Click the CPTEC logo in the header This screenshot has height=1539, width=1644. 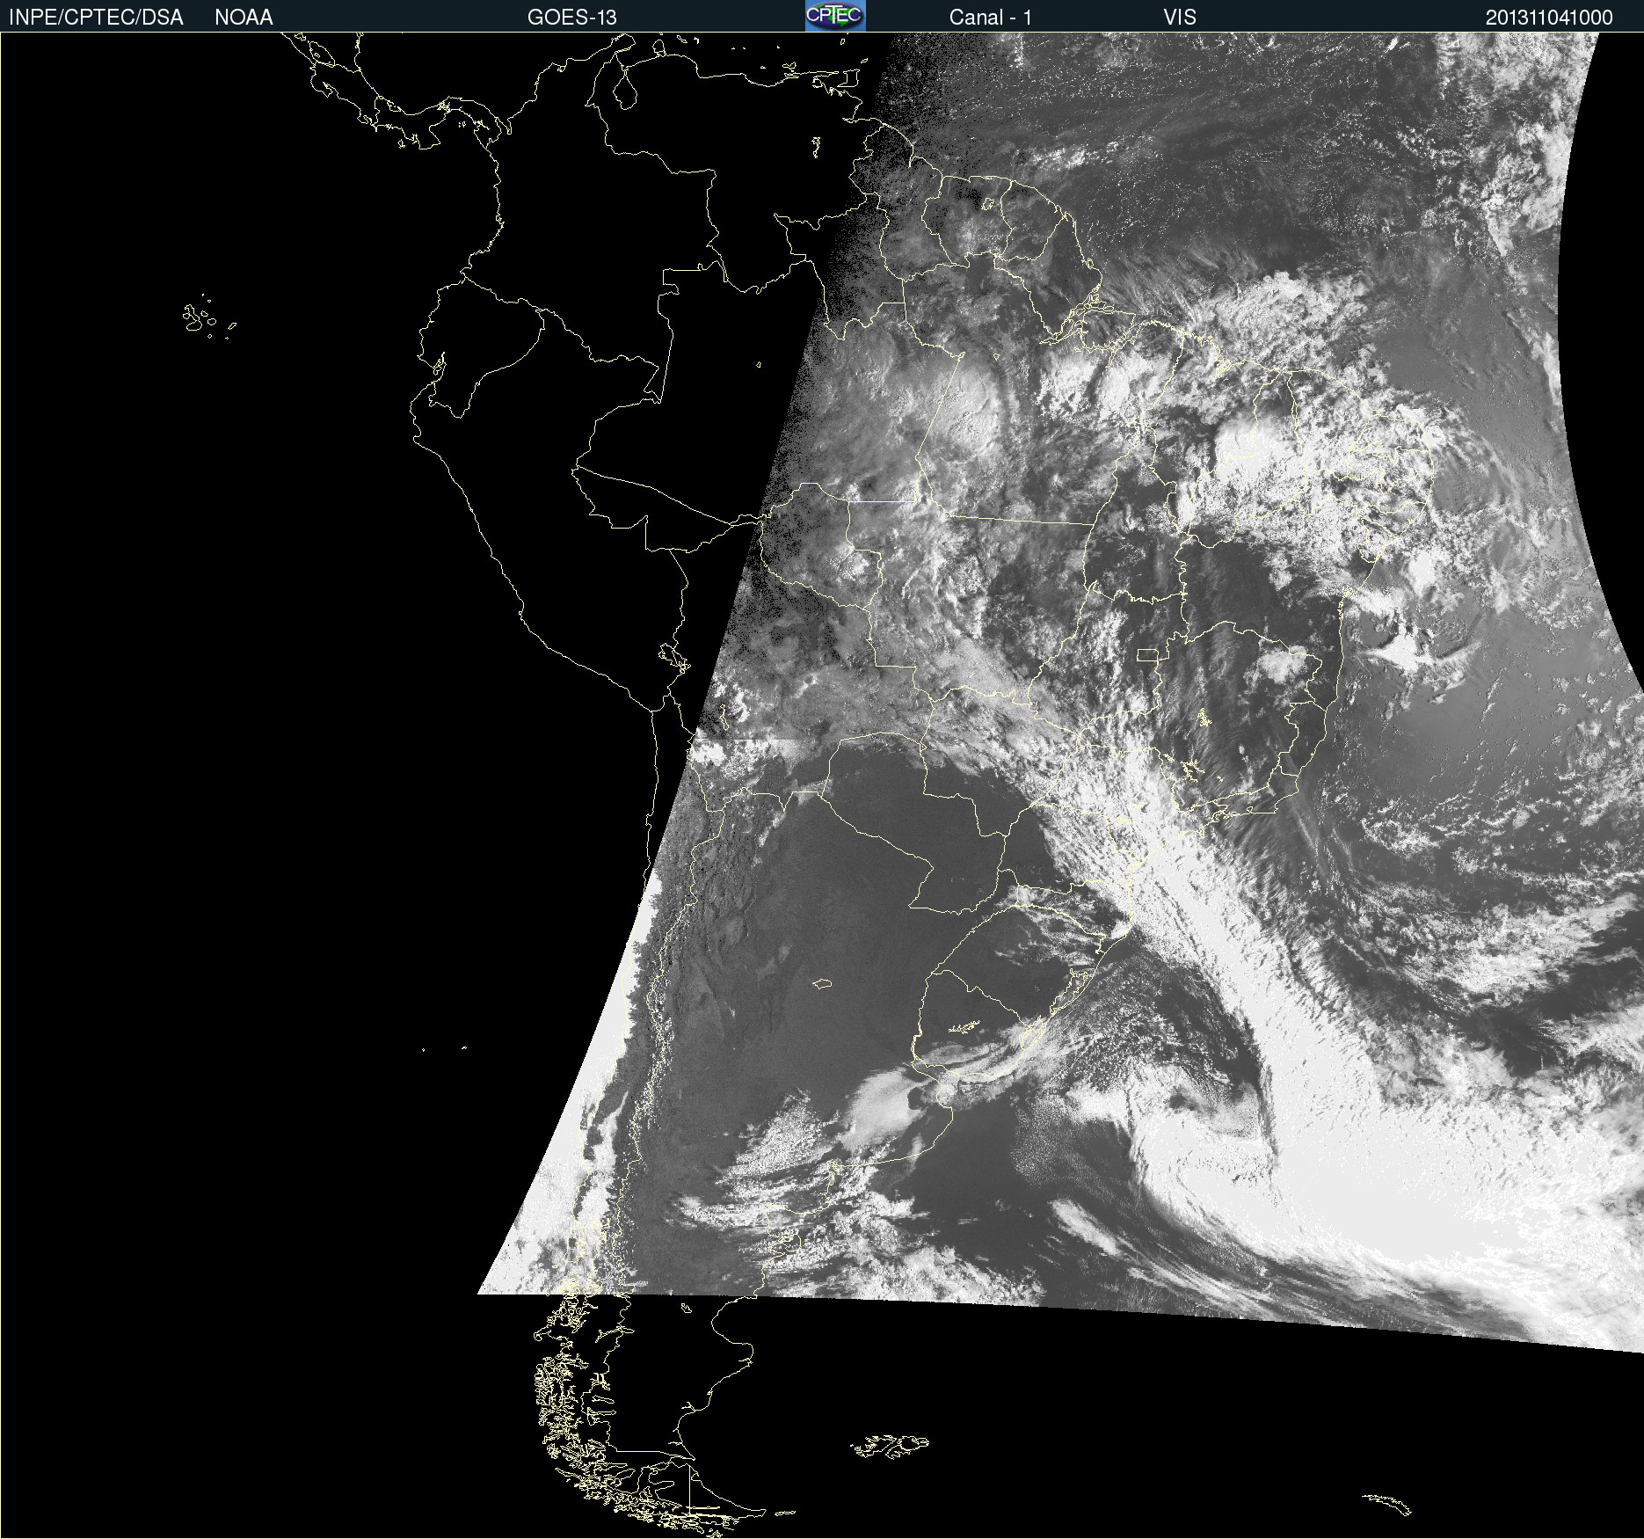(835, 16)
